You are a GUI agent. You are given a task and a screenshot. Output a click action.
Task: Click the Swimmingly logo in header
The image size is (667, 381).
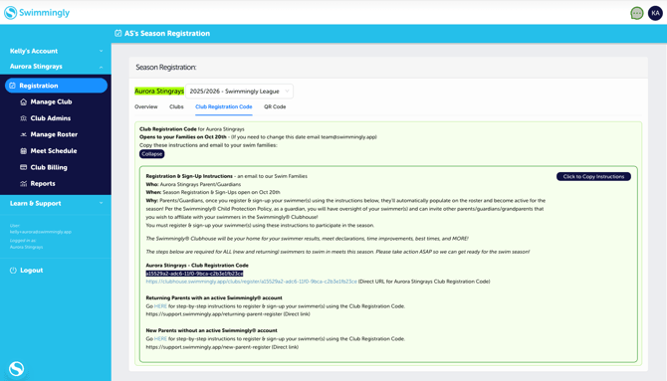[37, 13]
